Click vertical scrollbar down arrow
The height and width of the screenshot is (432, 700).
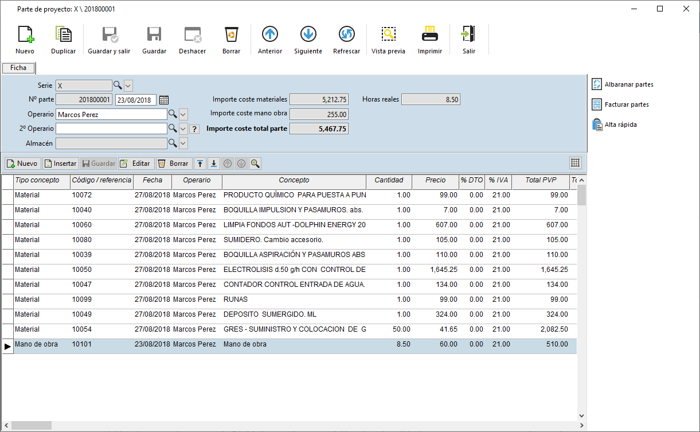[581, 416]
